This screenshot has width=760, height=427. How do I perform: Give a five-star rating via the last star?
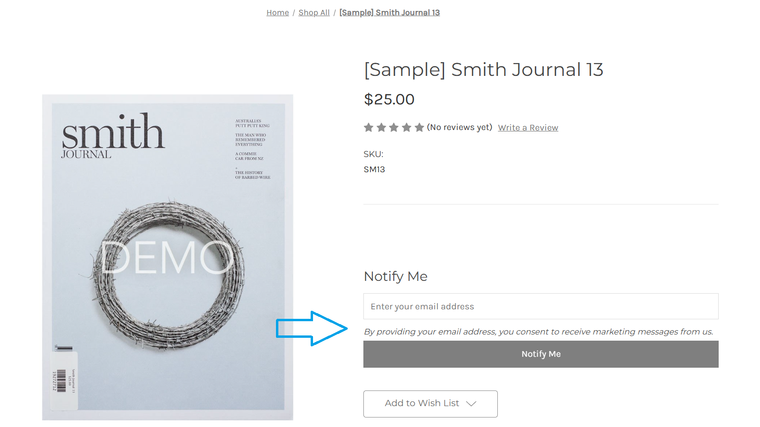(418, 127)
